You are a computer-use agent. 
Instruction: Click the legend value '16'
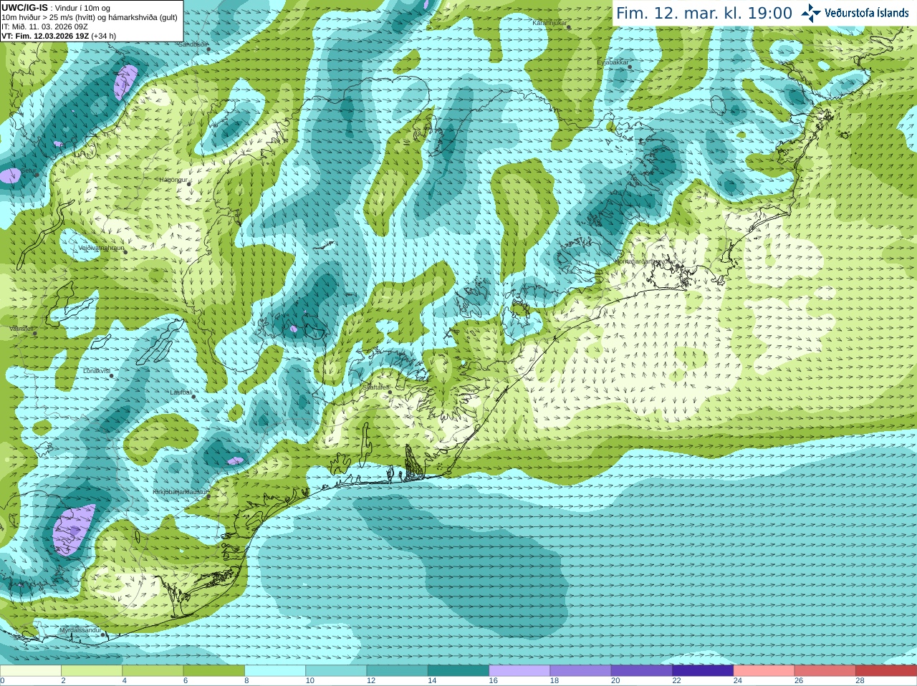pyautogui.click(x=493, y=681)
